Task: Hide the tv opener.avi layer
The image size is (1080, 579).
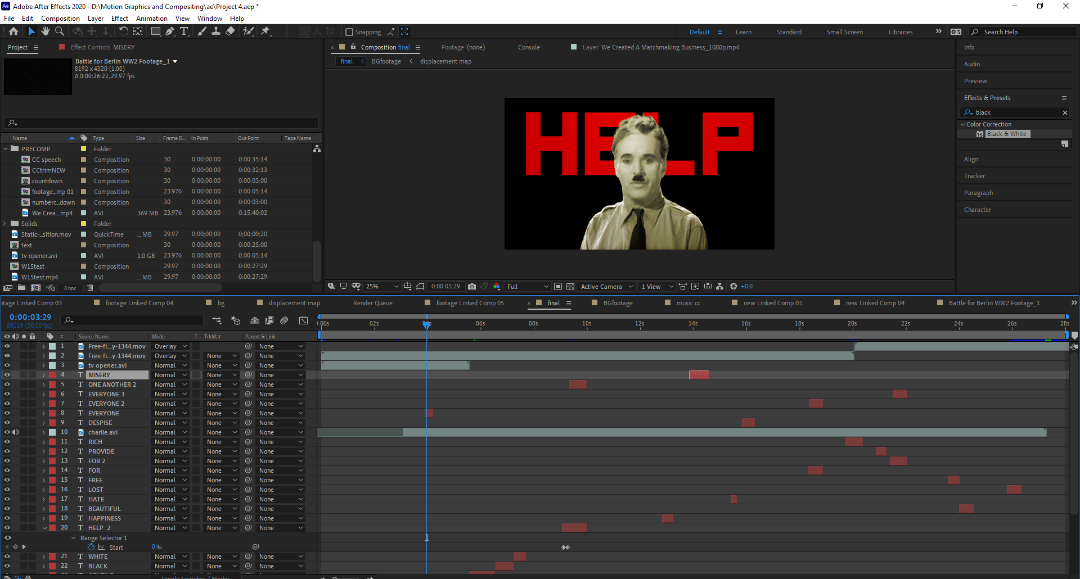Action: point(7,365)
